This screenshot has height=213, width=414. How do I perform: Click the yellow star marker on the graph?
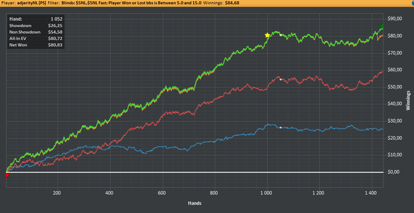(x=267, y=35)
